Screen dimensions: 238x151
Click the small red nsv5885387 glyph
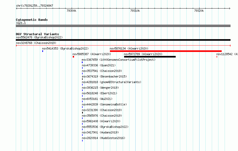click(73, 57)
